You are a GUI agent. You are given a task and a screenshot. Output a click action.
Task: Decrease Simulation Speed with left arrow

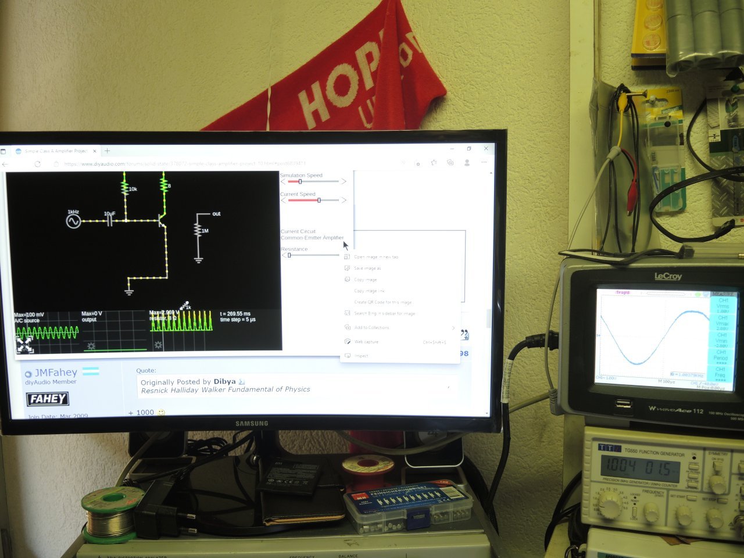pos(284,182)
